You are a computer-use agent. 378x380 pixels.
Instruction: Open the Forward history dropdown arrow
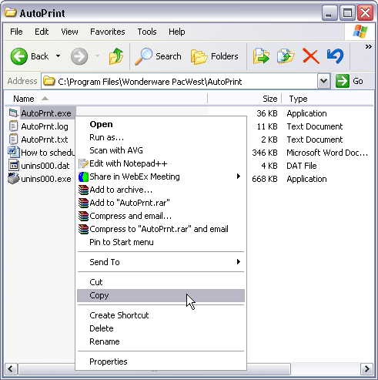(x=97, y=56)
